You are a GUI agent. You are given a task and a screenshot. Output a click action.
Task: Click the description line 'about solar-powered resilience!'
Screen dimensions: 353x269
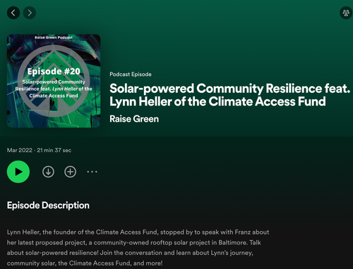[x=130, y=253]
